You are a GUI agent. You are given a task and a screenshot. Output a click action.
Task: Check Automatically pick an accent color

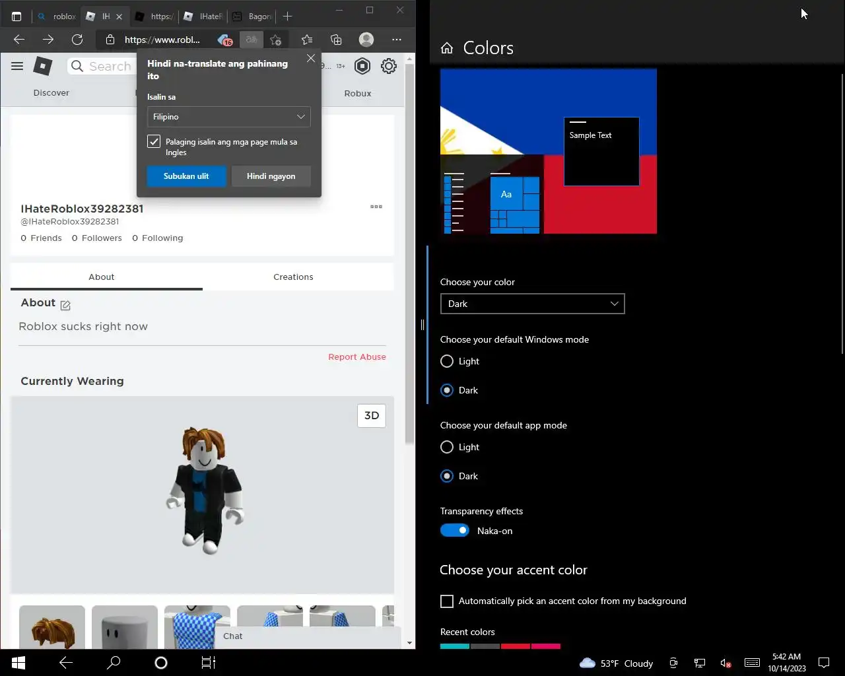click(x=447, y=601)
